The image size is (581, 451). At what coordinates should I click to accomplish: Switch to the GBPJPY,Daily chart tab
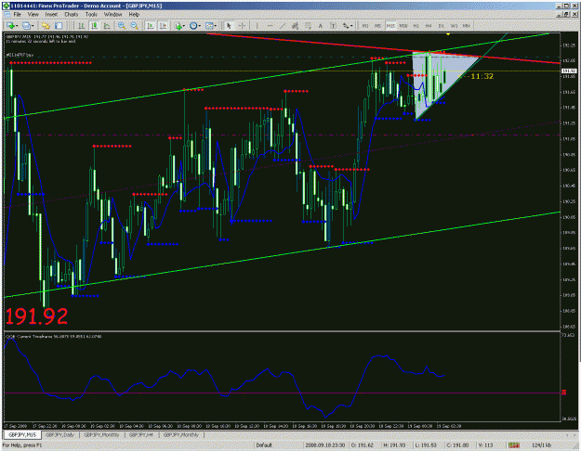pos(60,434)
